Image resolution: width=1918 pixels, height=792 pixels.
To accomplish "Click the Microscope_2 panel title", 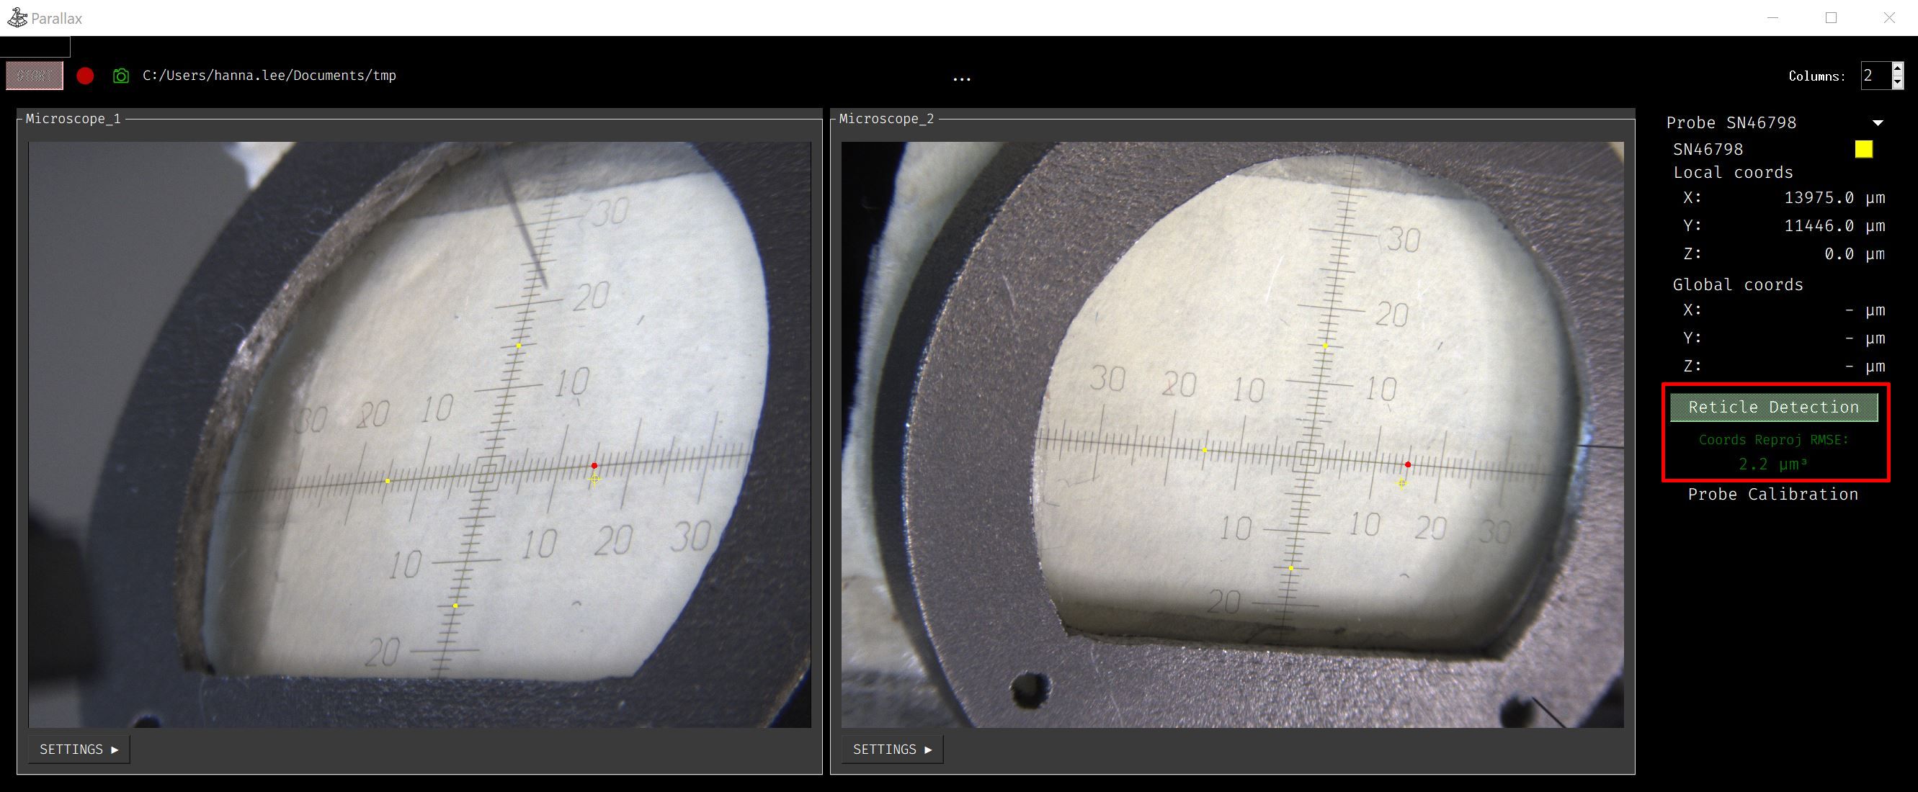I will tap(886, 118).
